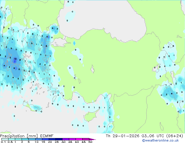Click the (06+24) forecast hour label
Viewport: 185px width, 143px height.
coord(175,136)
